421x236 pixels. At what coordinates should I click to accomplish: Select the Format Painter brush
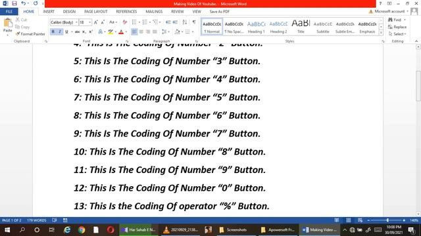[18, 34]
